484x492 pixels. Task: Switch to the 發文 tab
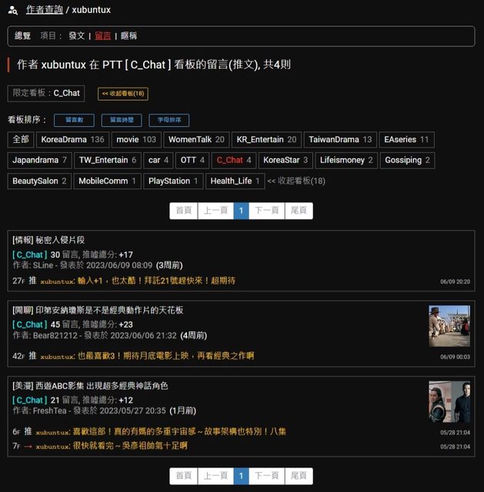click(76, 36)
